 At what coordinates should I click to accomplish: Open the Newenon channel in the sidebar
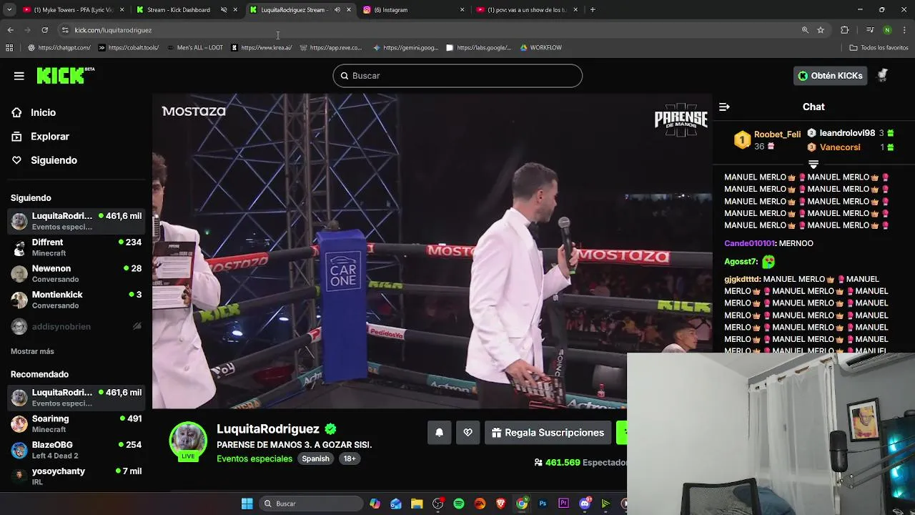tap(76, 273)
